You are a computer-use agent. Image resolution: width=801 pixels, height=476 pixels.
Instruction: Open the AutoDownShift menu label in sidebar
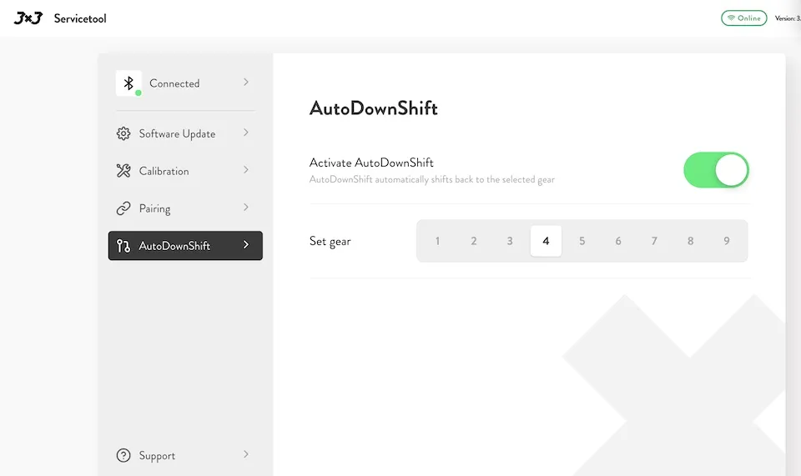tap(174, 246)
